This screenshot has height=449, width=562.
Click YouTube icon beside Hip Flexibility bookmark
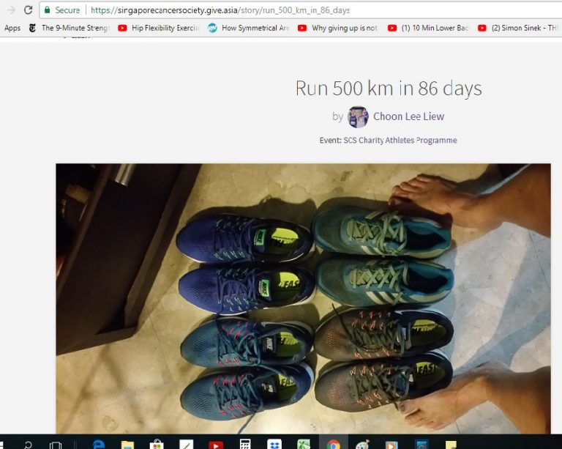[x=122, y=28]
